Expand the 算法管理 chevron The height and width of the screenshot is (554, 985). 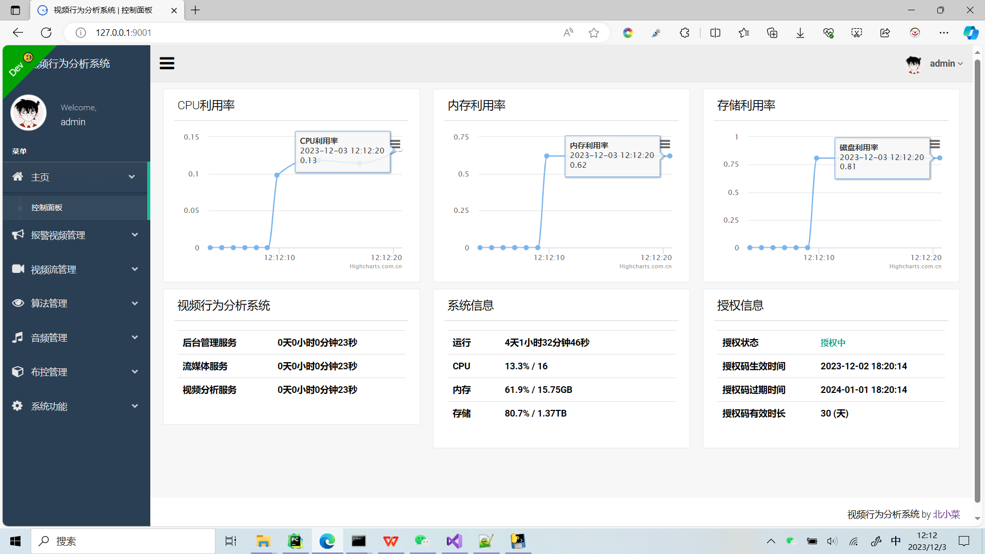pyautogui.click(x=135, y=303)
